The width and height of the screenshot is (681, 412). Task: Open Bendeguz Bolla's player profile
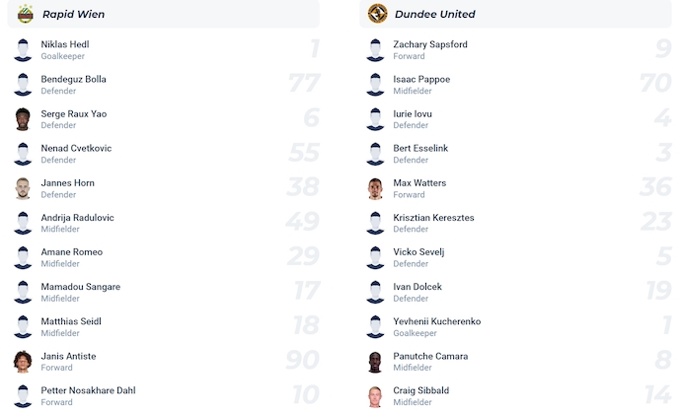pyautogui.click(x=73, y=79)
